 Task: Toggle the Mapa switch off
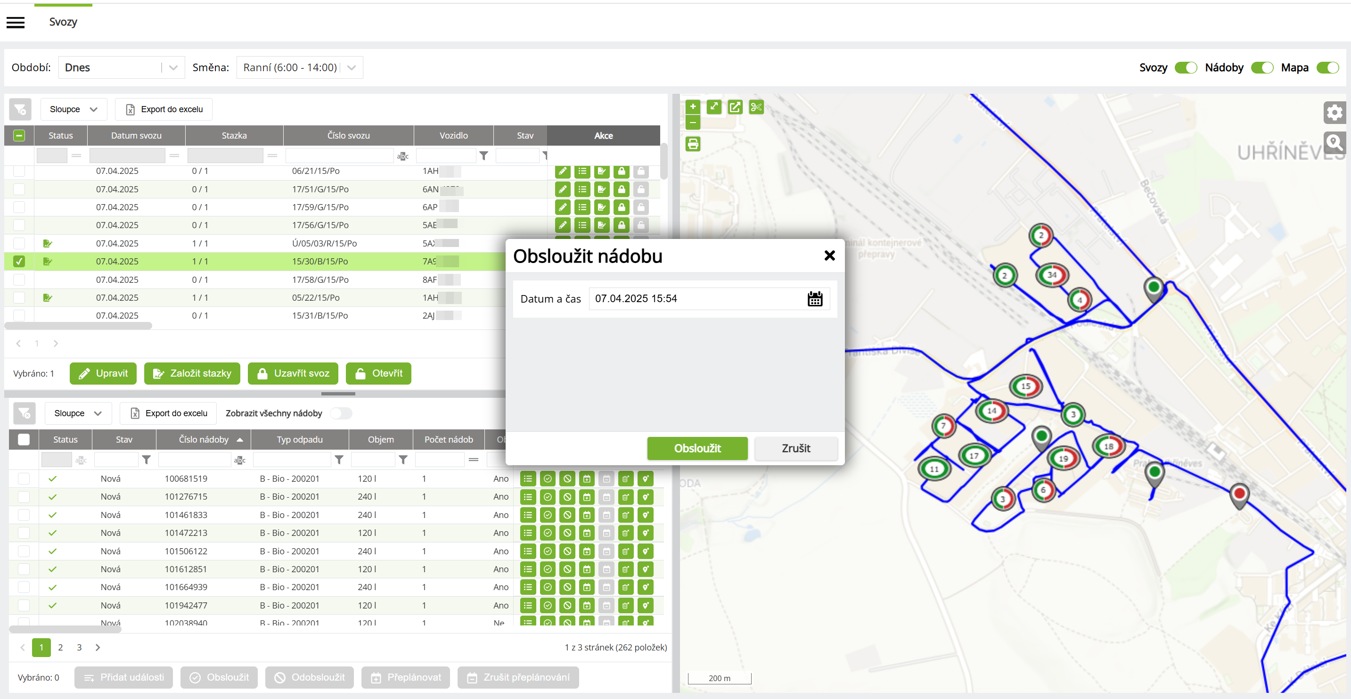(x=1327, y=68)
